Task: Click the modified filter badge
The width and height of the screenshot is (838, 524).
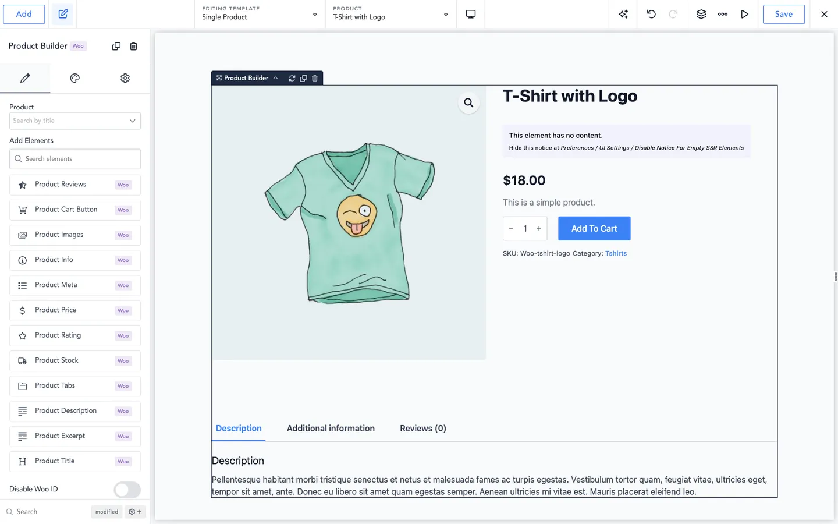Action: pyautogui.click(x=106, y=512)
